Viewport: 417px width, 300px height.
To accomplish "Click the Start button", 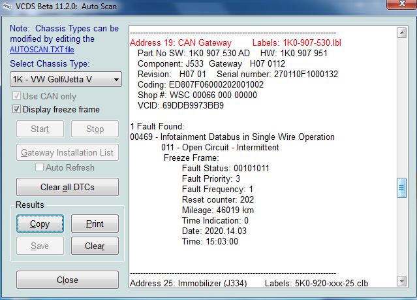I will click(x=40, y=129).
